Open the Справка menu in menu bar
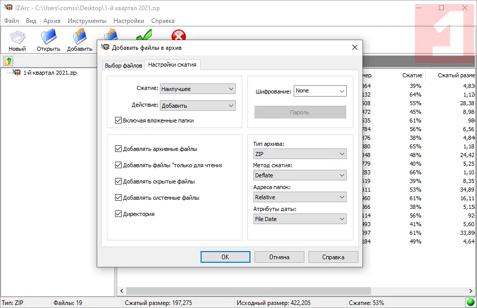The height and width of the screenshot is (308, 477). click(x=163, y=21)
